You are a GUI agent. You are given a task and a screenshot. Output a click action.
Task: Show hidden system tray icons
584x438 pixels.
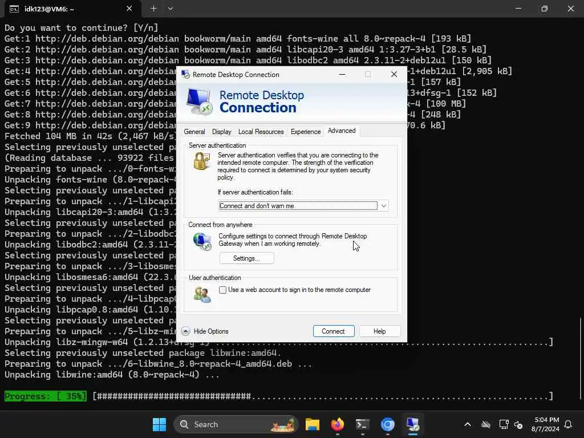[x=468, y=424]
